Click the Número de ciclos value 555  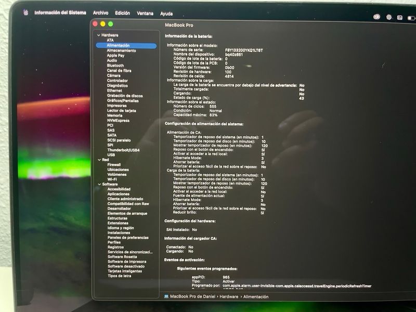[213, 107]
